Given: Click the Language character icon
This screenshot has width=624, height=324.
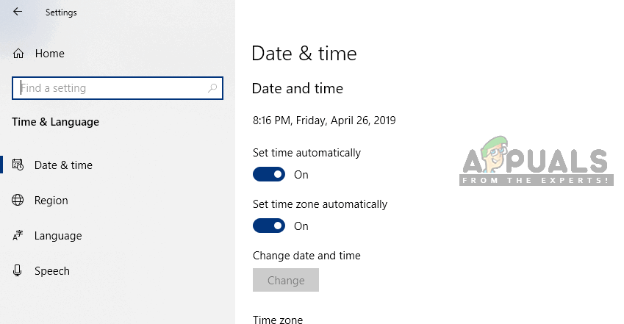Looking at the screenshot, I should 18,236.
